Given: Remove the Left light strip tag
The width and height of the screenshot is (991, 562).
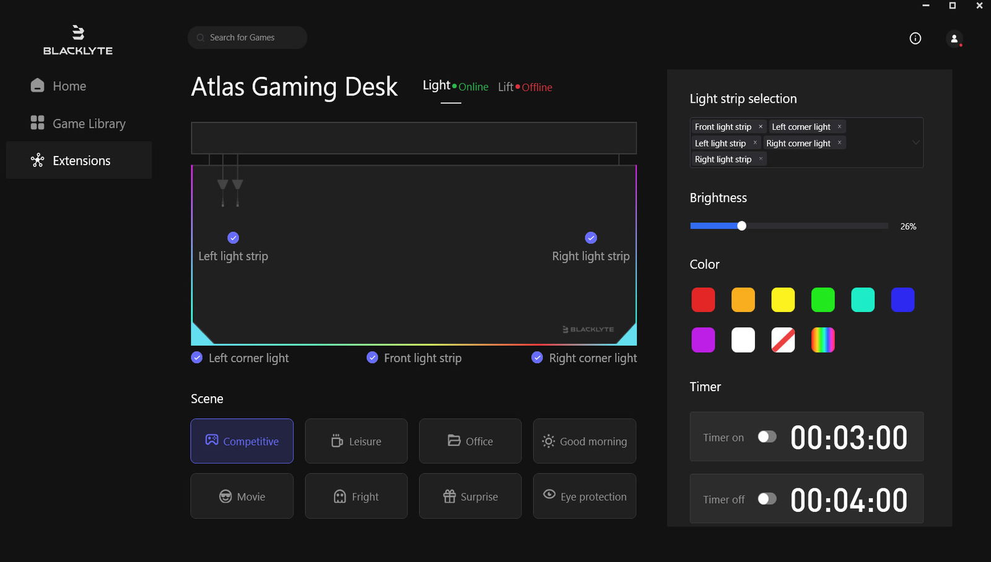Looking at the screenshot, I should 754,142.
